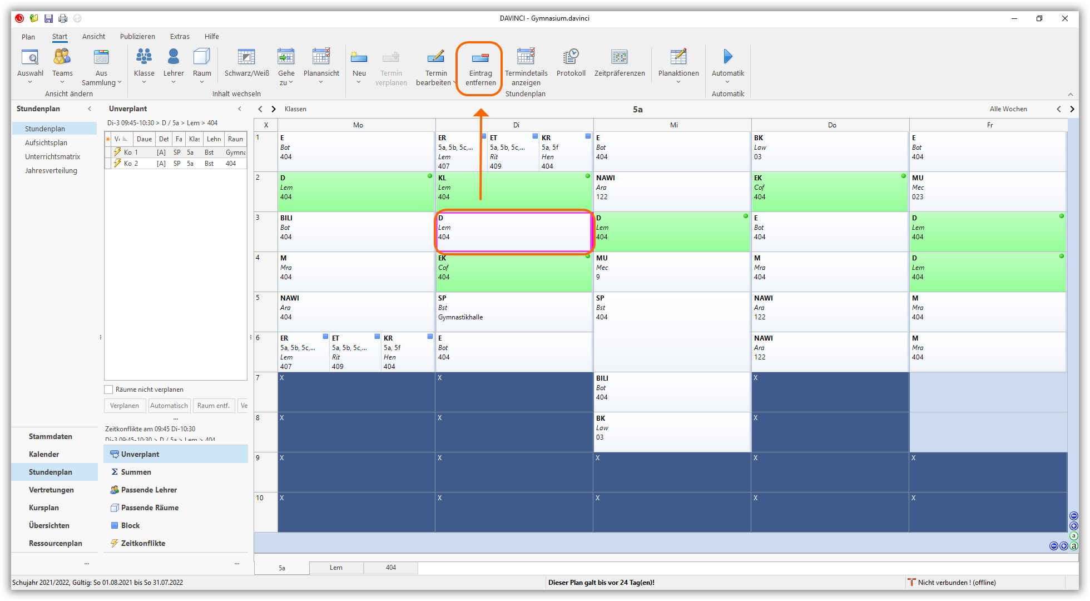This screenshot has width=1090, height=601.
Task: Open the Planaktionen dropdown
Action: coord(678,82)
